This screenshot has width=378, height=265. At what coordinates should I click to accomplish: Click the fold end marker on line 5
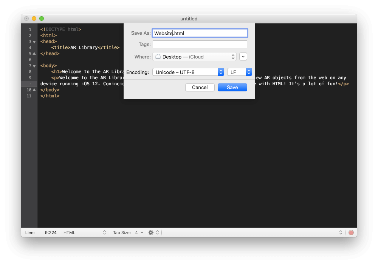(34, 54)
